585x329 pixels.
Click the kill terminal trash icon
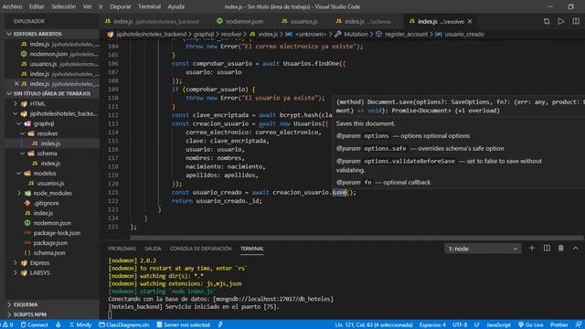(x=560, y=248)
